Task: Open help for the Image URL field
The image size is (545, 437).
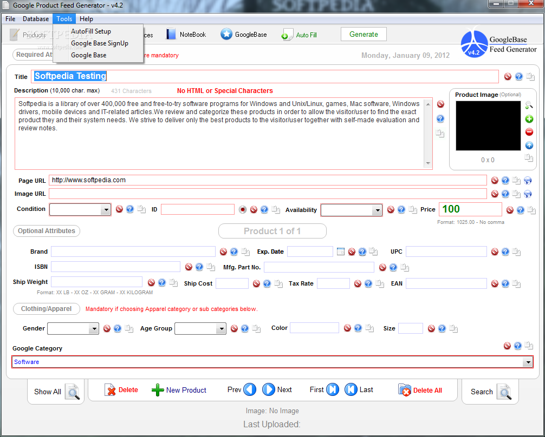Action: tap(505, 194)
